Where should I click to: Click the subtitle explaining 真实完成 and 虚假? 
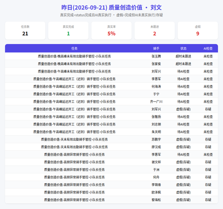tap(111, 15)
